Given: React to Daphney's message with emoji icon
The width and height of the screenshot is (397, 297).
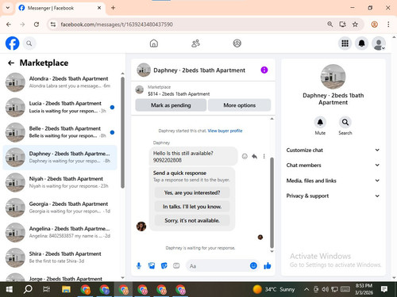Looking at the screenshot, I should (x=245, y=156).
